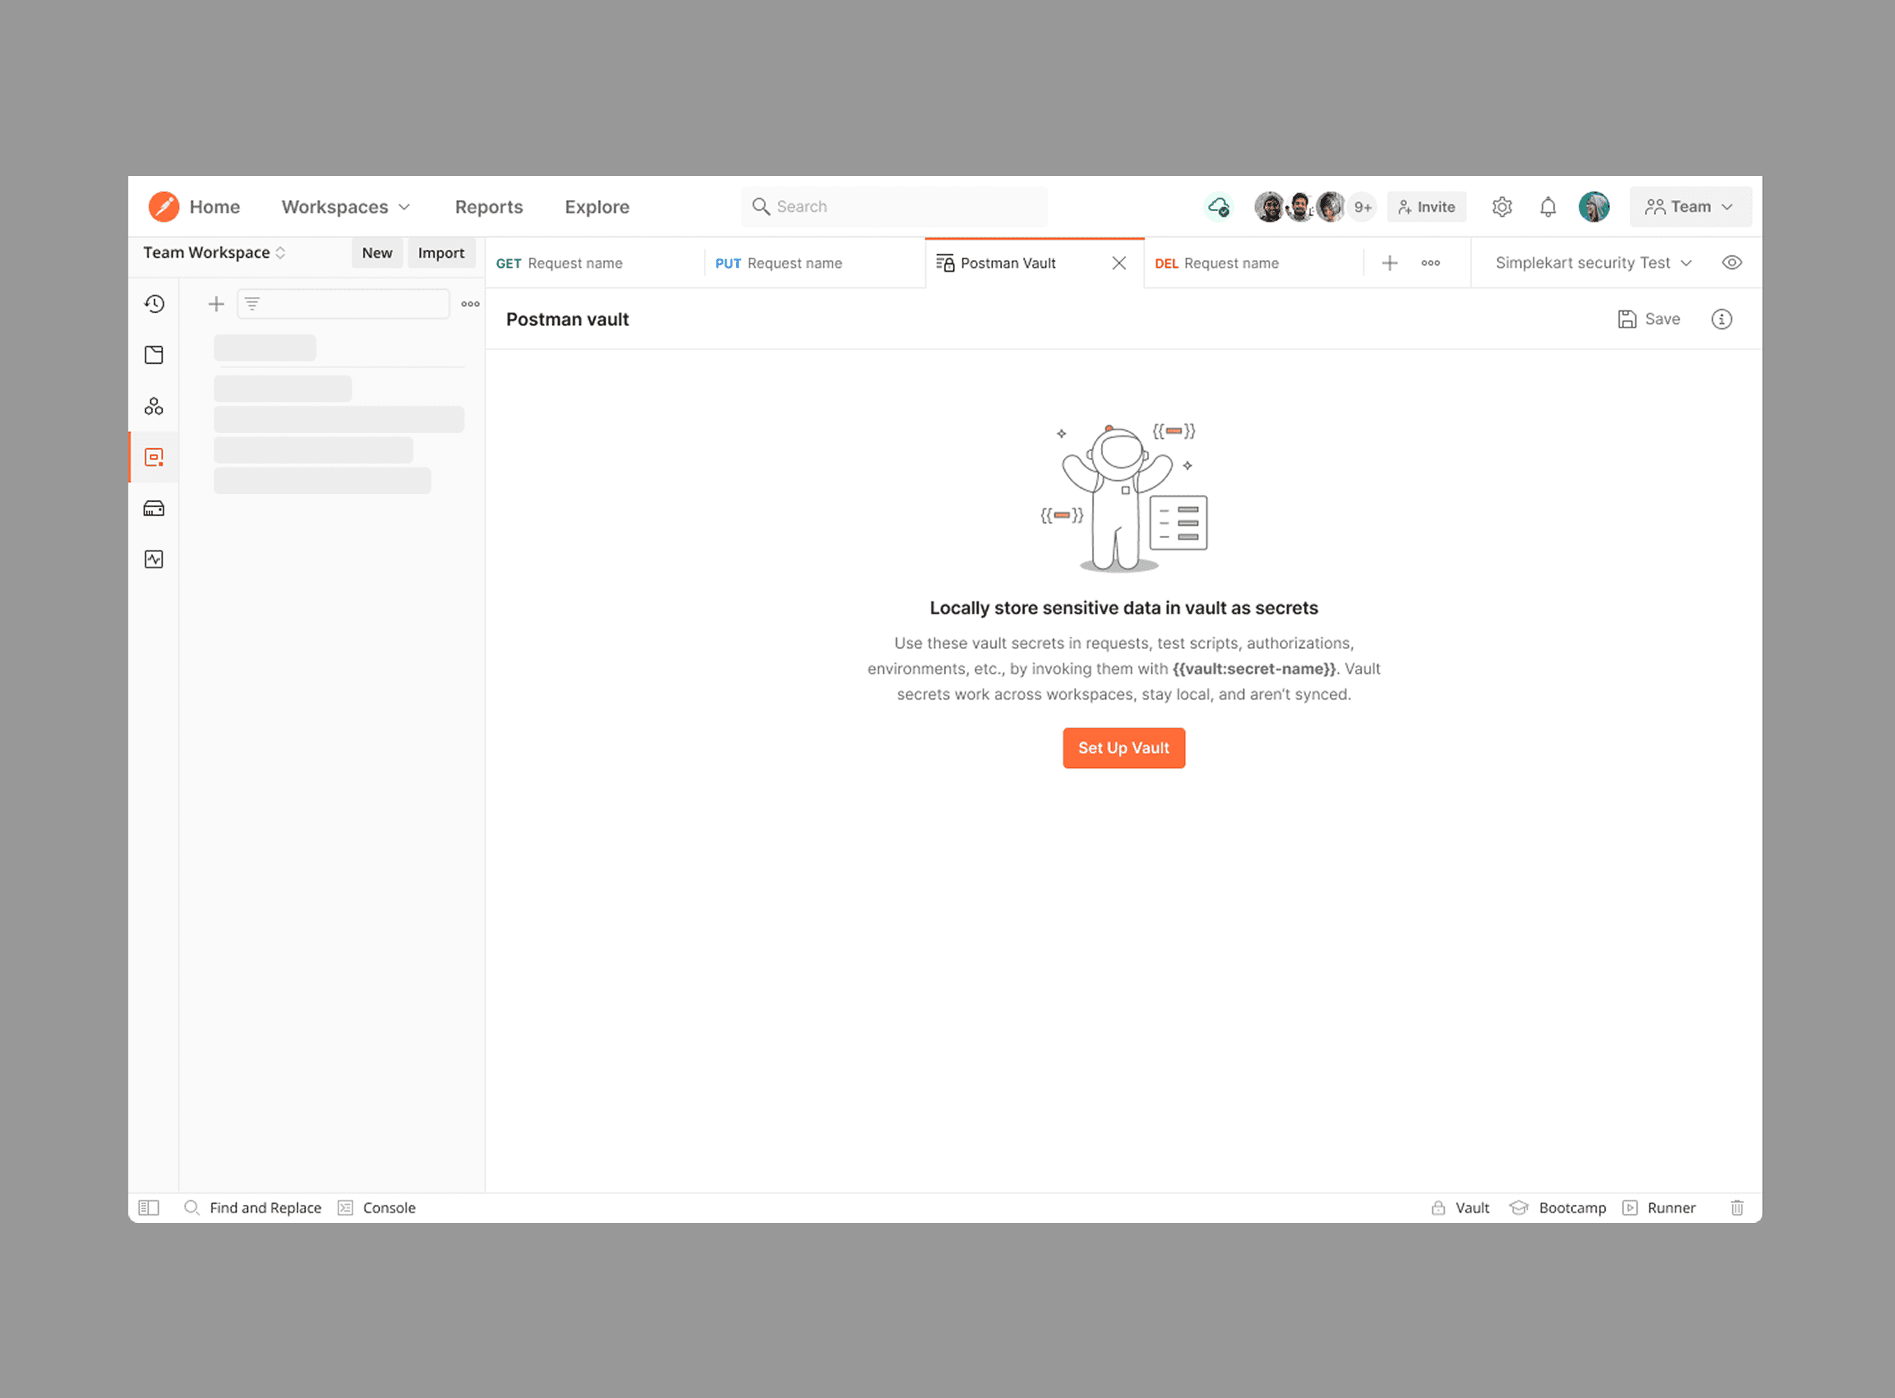Open the Reports page
The image size is (1895, 1398).
pyautogui.click(x=489, y=206)
